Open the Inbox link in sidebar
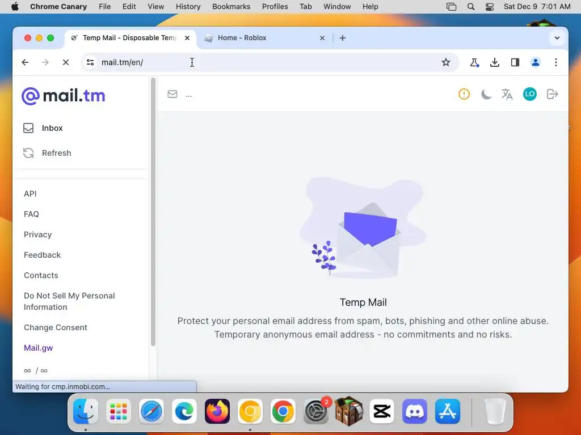The image size is (581, 435). (52, 128)
